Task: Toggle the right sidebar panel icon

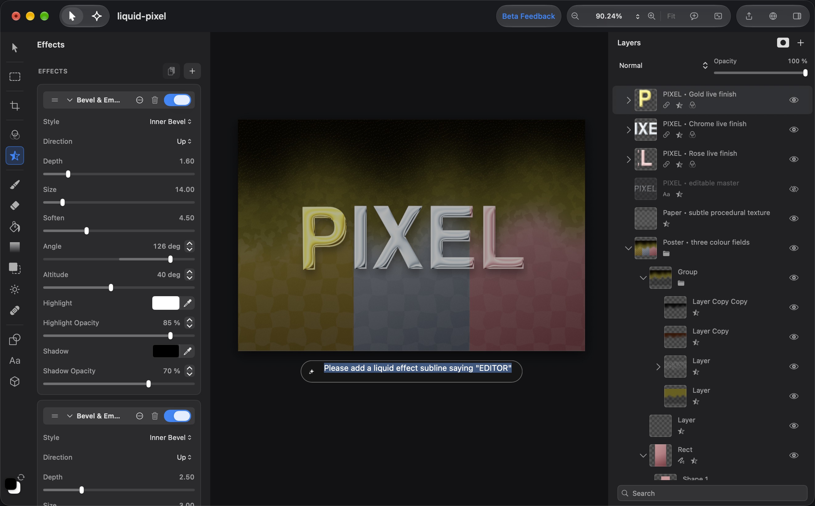Action: pos(797,16)
